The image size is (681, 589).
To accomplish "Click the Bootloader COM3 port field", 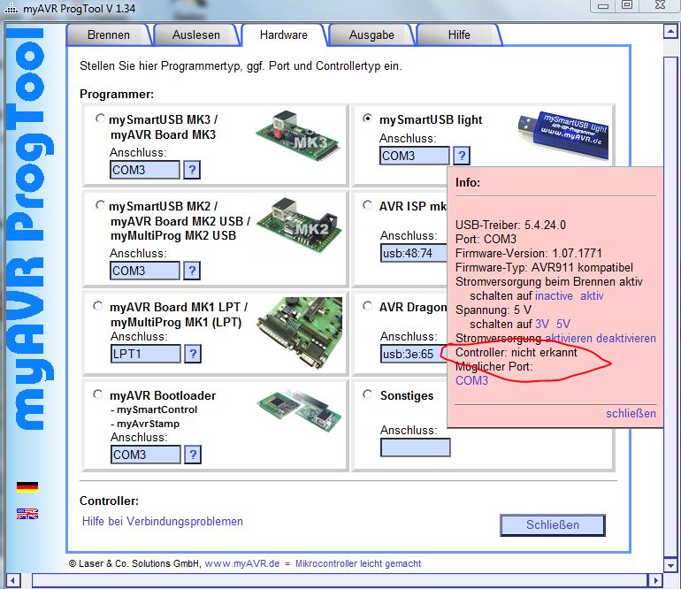I will (146, 455).
